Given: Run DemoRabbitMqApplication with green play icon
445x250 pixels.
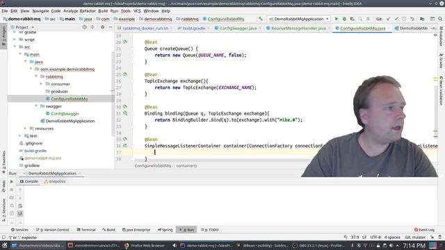Looking at the screenshot, I should [x=337, y=19].
